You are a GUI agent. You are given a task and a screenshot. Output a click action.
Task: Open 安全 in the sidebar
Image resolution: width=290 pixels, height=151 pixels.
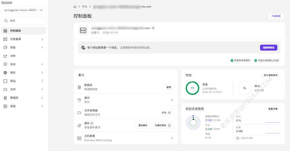point(24,64)
